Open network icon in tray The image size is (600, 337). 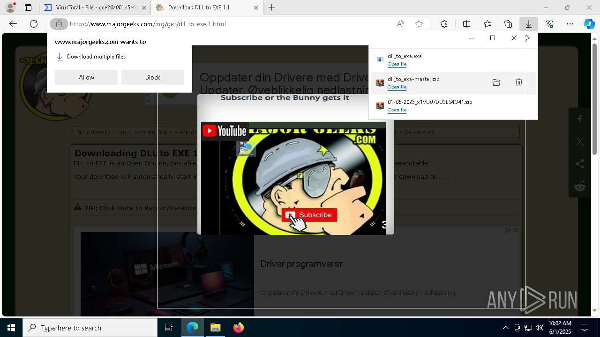[528, 328]
